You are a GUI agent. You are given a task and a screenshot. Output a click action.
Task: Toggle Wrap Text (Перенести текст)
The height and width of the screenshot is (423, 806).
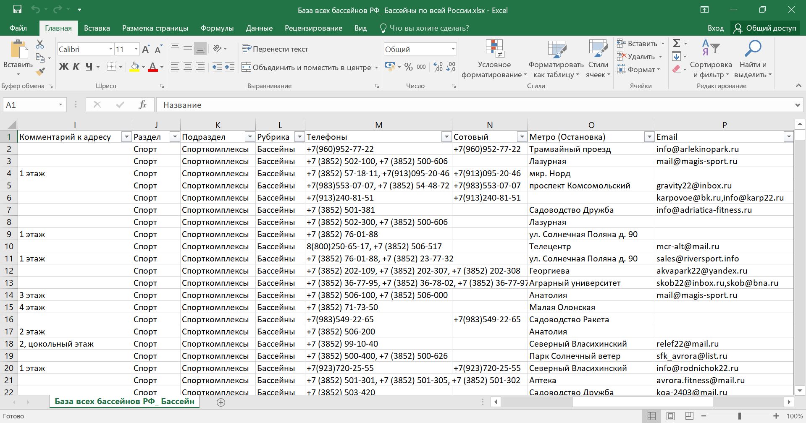click(275, 49)
